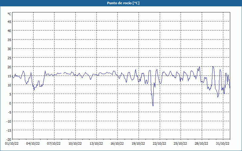The image size is (242, 151).
Task: Click the date label 16/10/22
Action: (117, 144)
